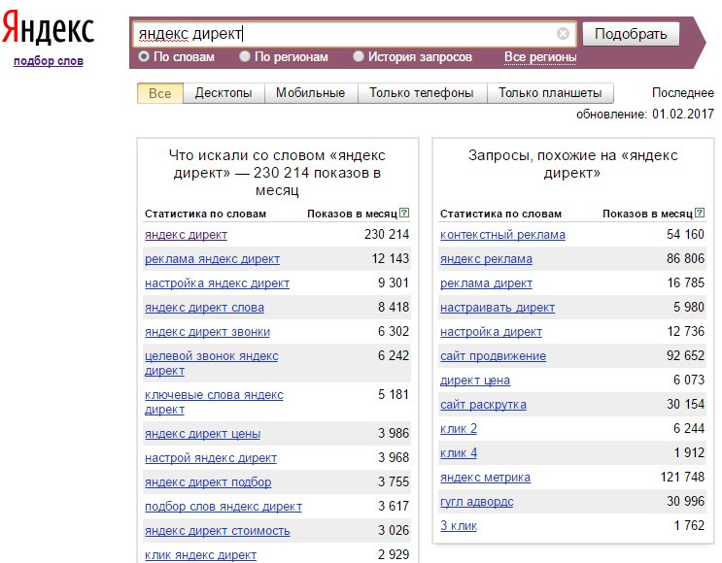Click the count '9 301' in the table
Screen dimensions: 722x563
(x=394, y=282)
